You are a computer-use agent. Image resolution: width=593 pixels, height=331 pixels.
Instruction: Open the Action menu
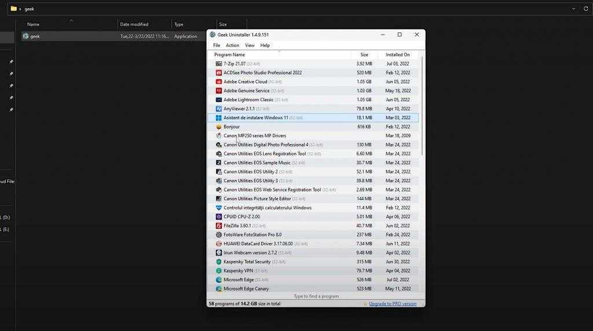click(x=232, y=45)
